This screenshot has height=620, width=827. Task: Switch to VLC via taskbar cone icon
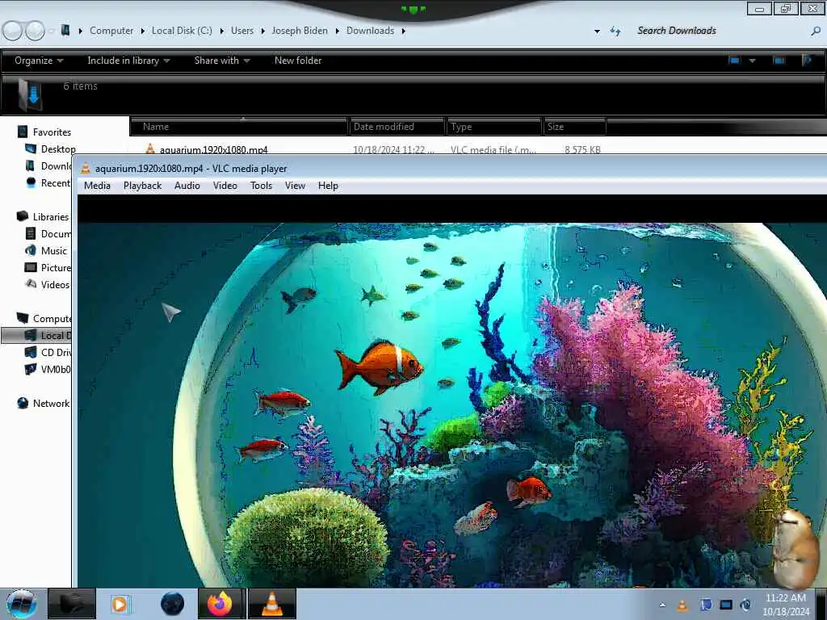(x=271, y=604)
